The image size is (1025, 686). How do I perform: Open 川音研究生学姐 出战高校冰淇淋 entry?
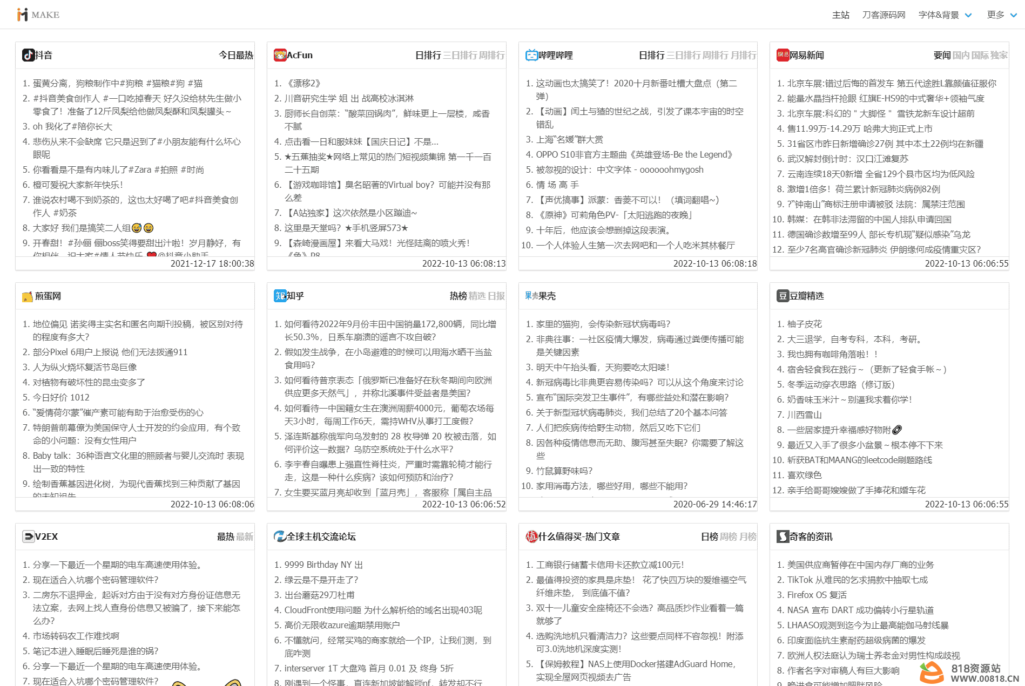[349, 98]
